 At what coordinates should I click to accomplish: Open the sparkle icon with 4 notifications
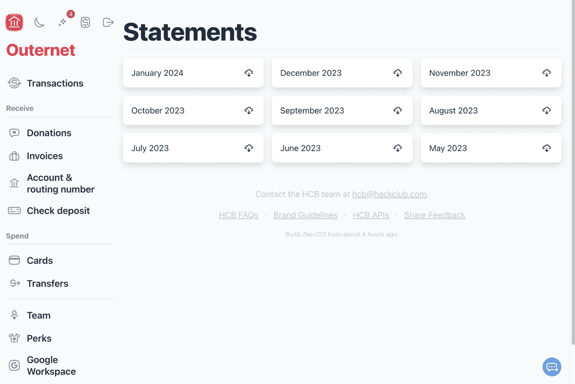click(x=63, y=22)
